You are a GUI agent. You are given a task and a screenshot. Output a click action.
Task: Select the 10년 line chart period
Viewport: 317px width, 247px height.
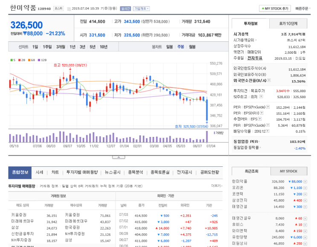tap(104, 47)
